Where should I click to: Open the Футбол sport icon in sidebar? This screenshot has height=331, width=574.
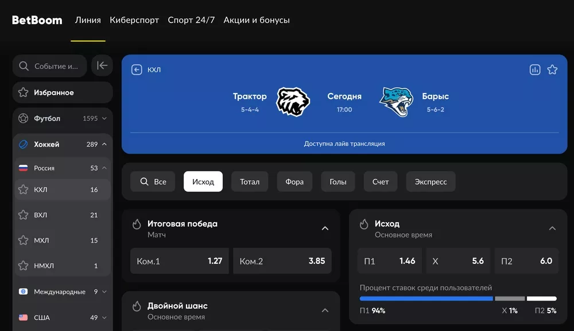23,119
